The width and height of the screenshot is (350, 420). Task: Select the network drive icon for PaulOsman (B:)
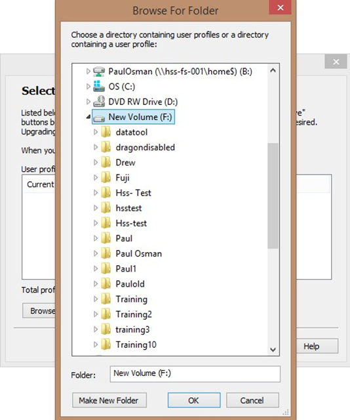pyautogui.click(x=99, y=72)
